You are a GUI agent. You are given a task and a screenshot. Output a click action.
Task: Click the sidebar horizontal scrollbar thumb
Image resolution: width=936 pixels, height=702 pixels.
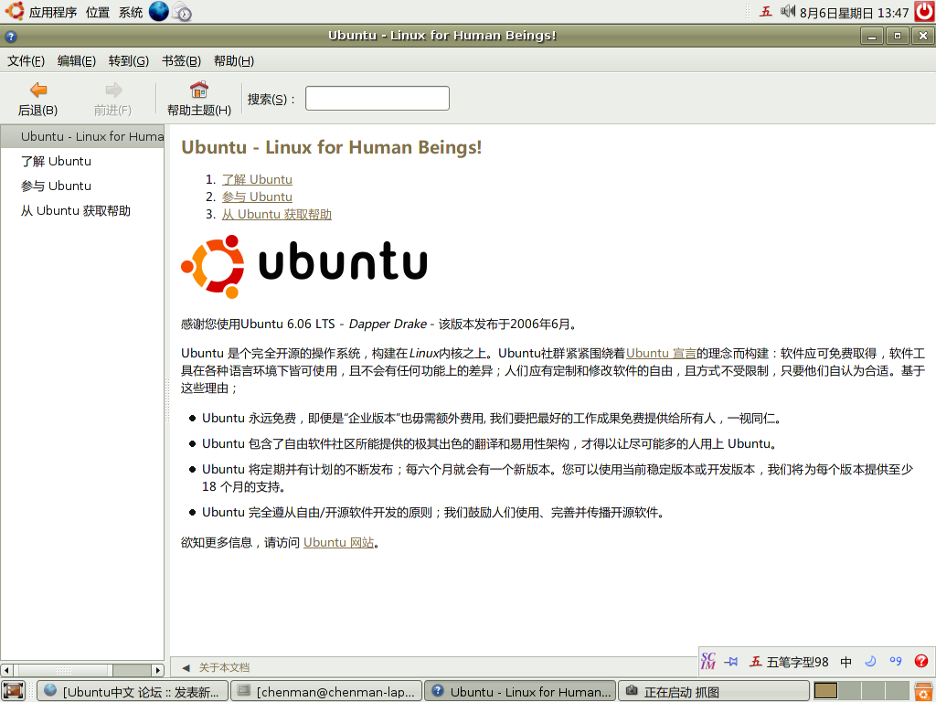click(x=63, y=670)
